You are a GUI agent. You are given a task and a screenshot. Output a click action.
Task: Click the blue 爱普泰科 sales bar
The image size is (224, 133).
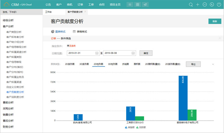click(183, 98)
